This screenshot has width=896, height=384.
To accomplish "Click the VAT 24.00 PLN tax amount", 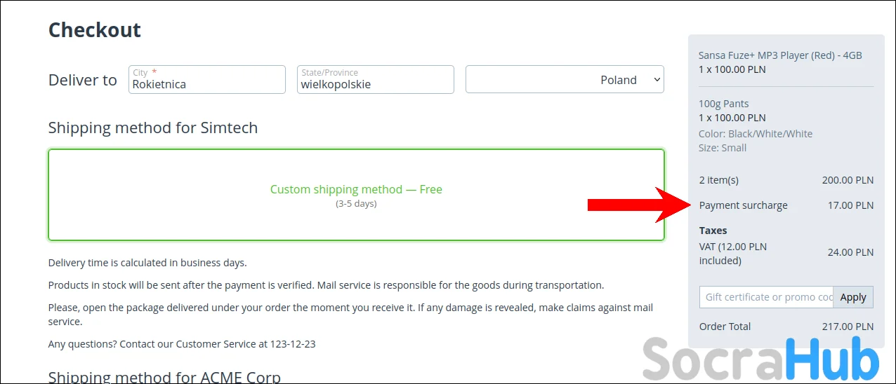I will pos(850,252).
